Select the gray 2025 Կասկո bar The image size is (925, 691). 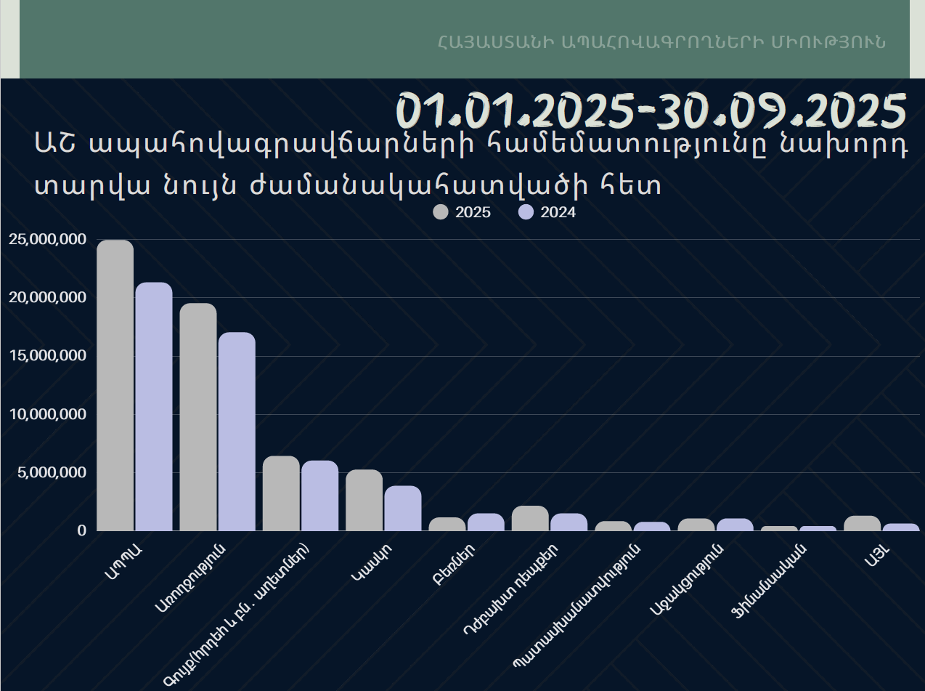pyautogui.click(x=364, y=500)
